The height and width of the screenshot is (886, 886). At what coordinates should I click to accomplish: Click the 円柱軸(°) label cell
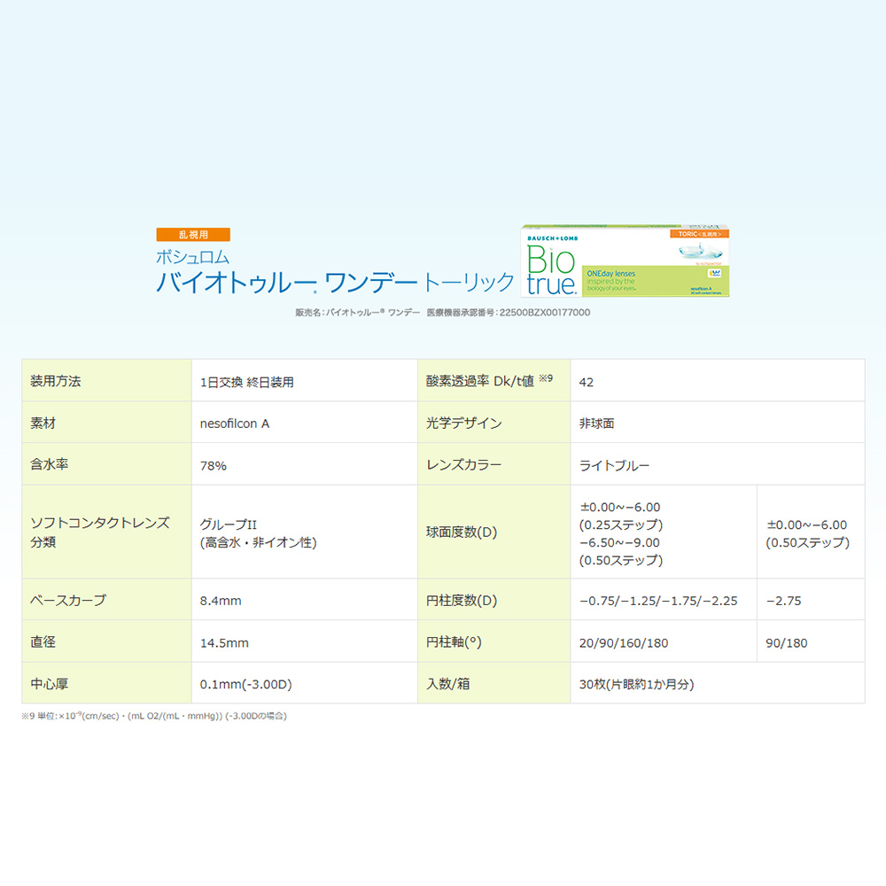click(x=494, y=641)
